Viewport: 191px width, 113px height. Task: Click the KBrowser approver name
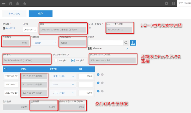pos(97,48)
